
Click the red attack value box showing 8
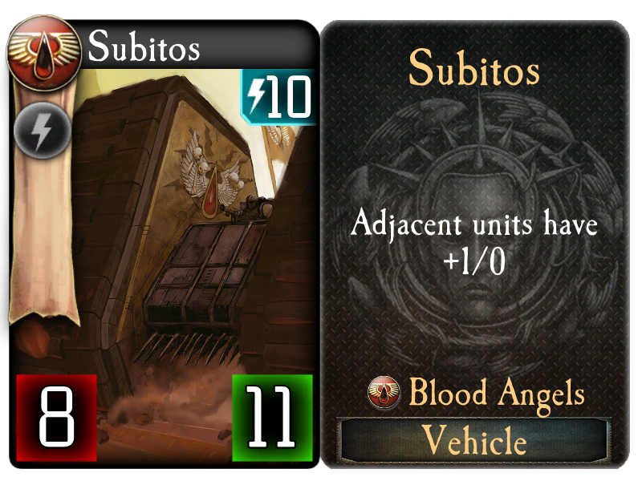56,418
